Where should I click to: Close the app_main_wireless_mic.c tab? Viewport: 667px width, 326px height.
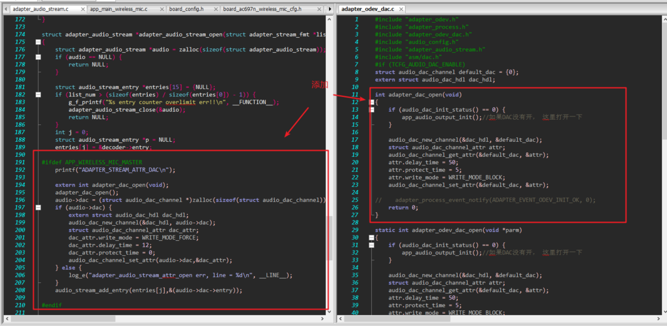pyautogui.click(x=162, y=9)
